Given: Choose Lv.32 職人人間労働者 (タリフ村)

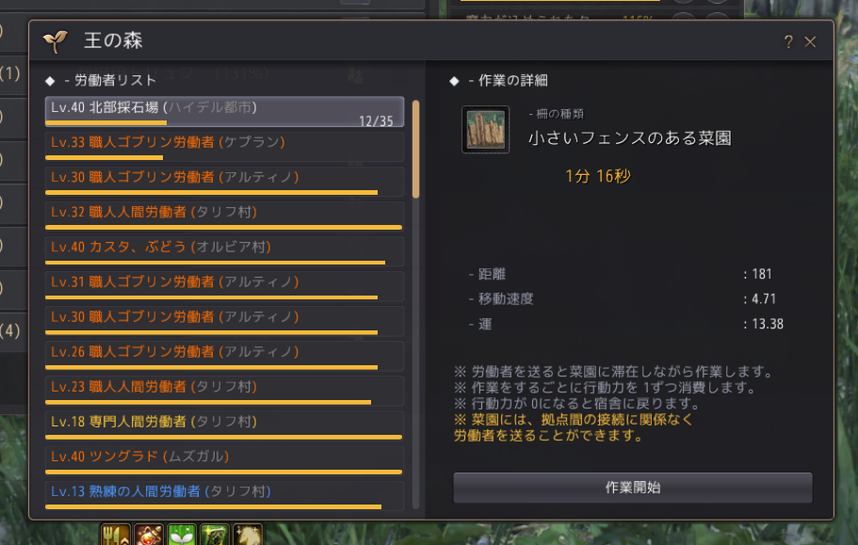Looking at the screenshot, I should (x=224, y=216).
